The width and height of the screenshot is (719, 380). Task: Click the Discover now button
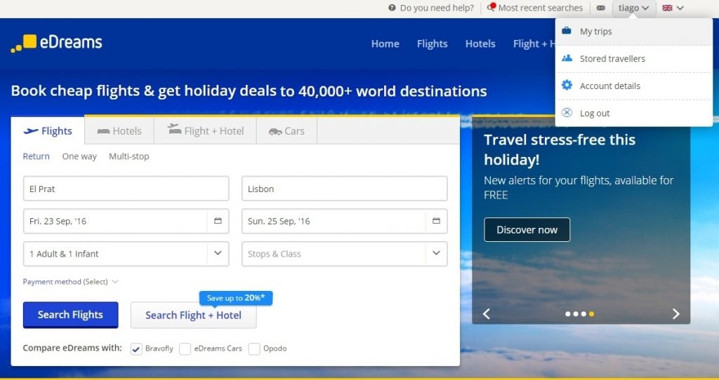pos(527,229)
